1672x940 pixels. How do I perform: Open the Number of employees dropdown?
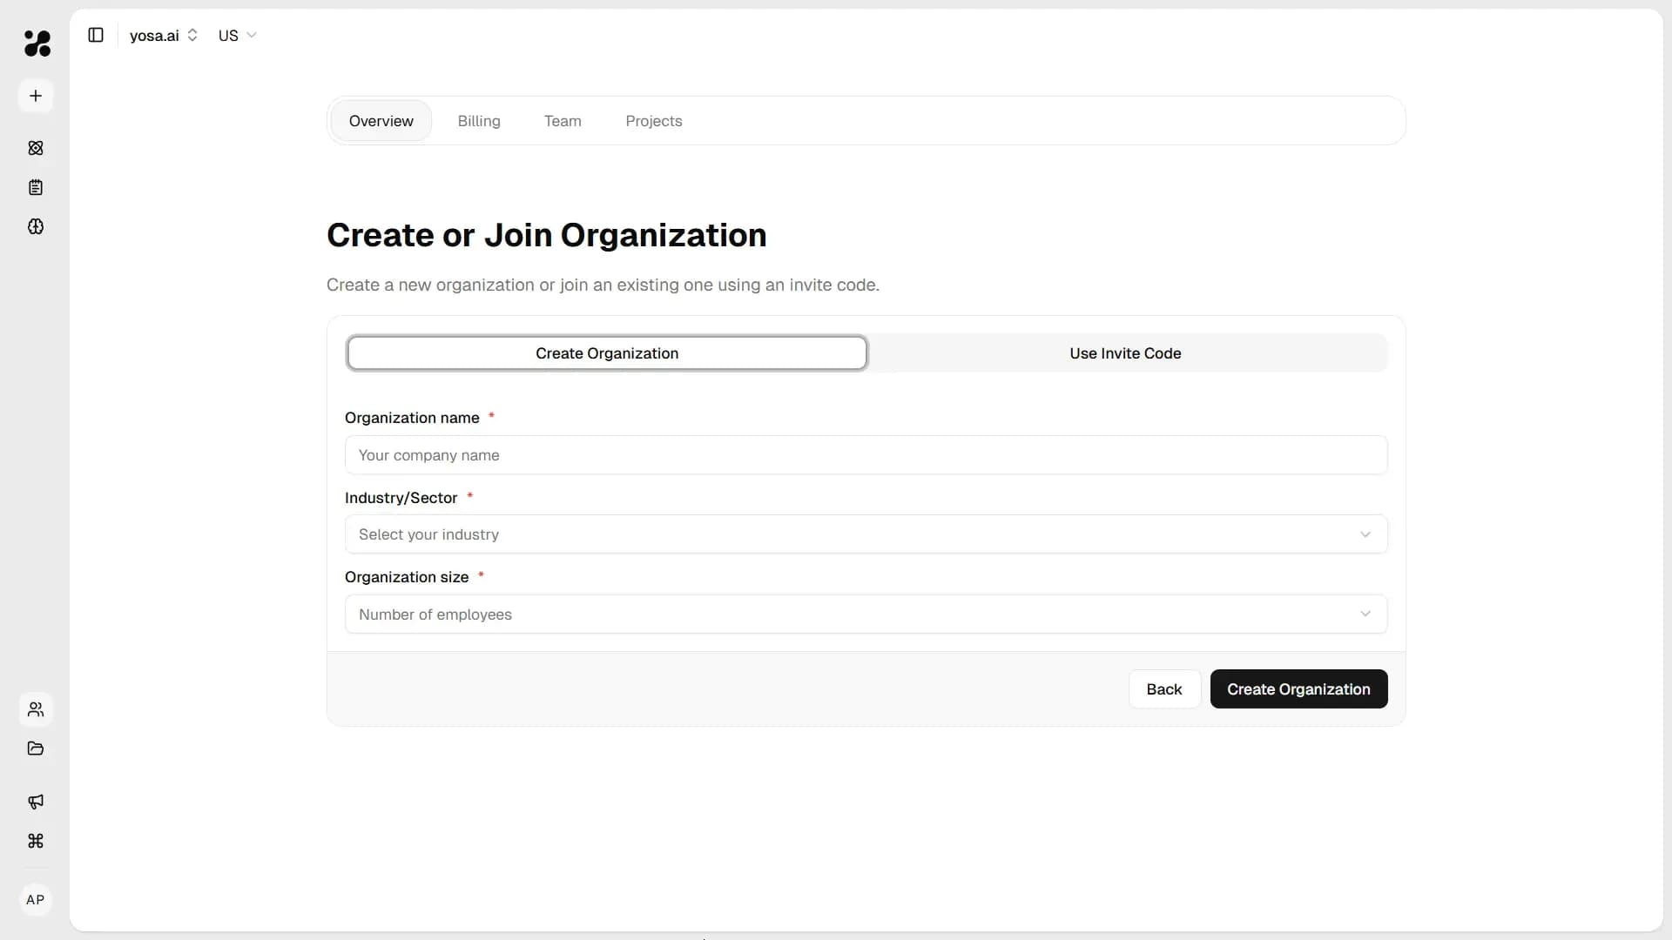pos(865,614)
